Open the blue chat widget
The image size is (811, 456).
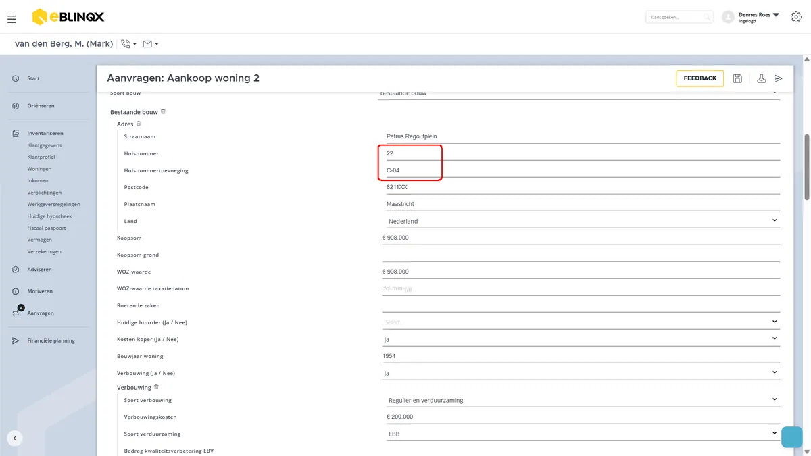(791, 437)
